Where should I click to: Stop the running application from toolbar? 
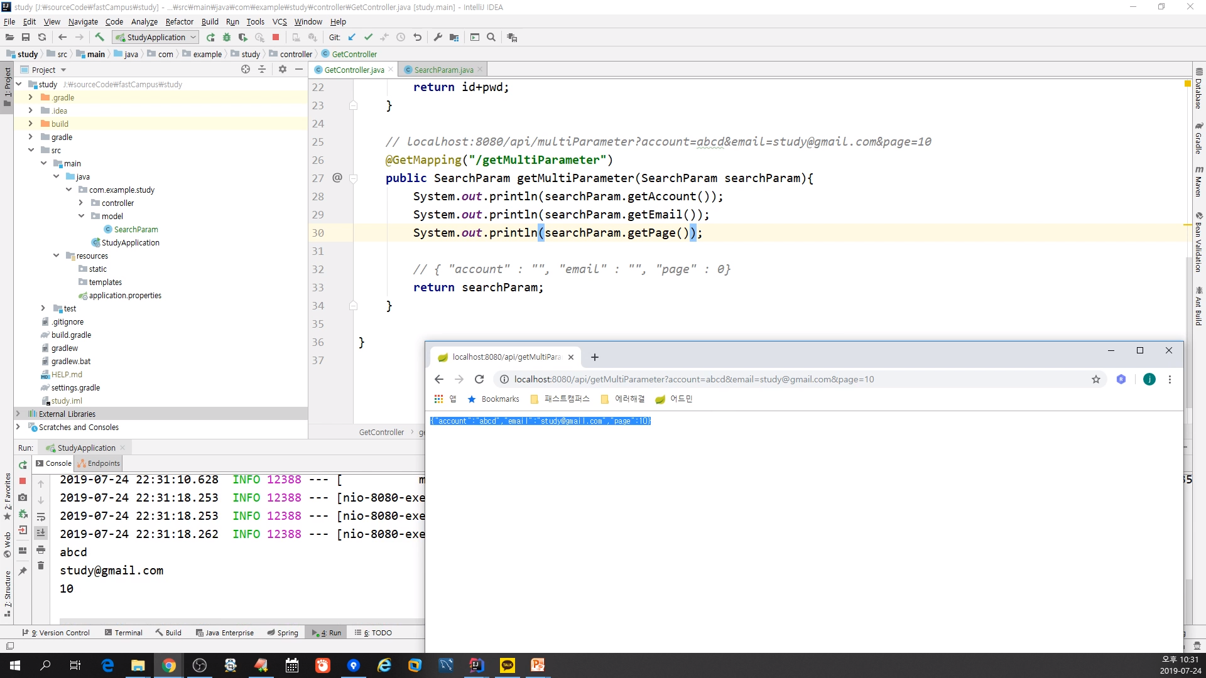point(276,38)
